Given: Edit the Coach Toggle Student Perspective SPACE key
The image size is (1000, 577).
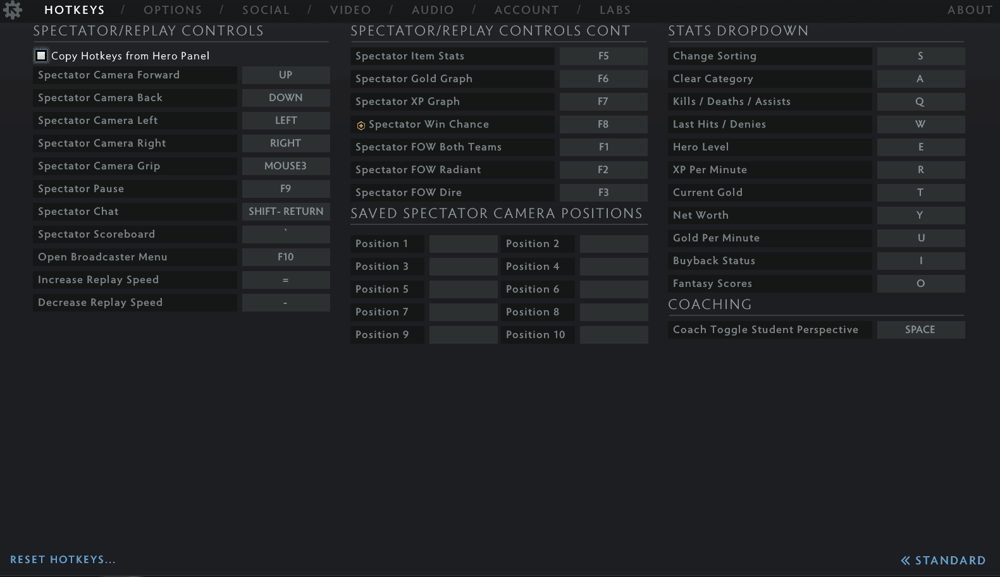Looking at the screenshot, I should point(921,330).
